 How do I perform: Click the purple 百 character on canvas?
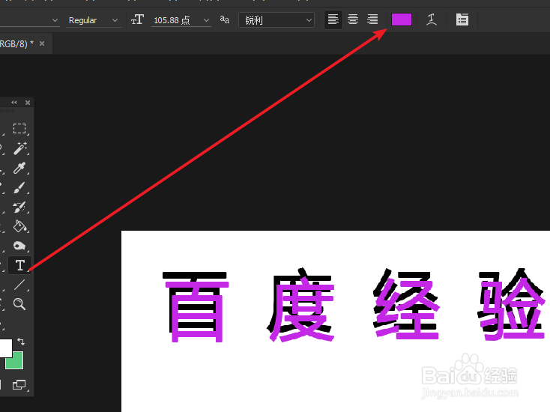pyautogui.click(x=197, y=312)
